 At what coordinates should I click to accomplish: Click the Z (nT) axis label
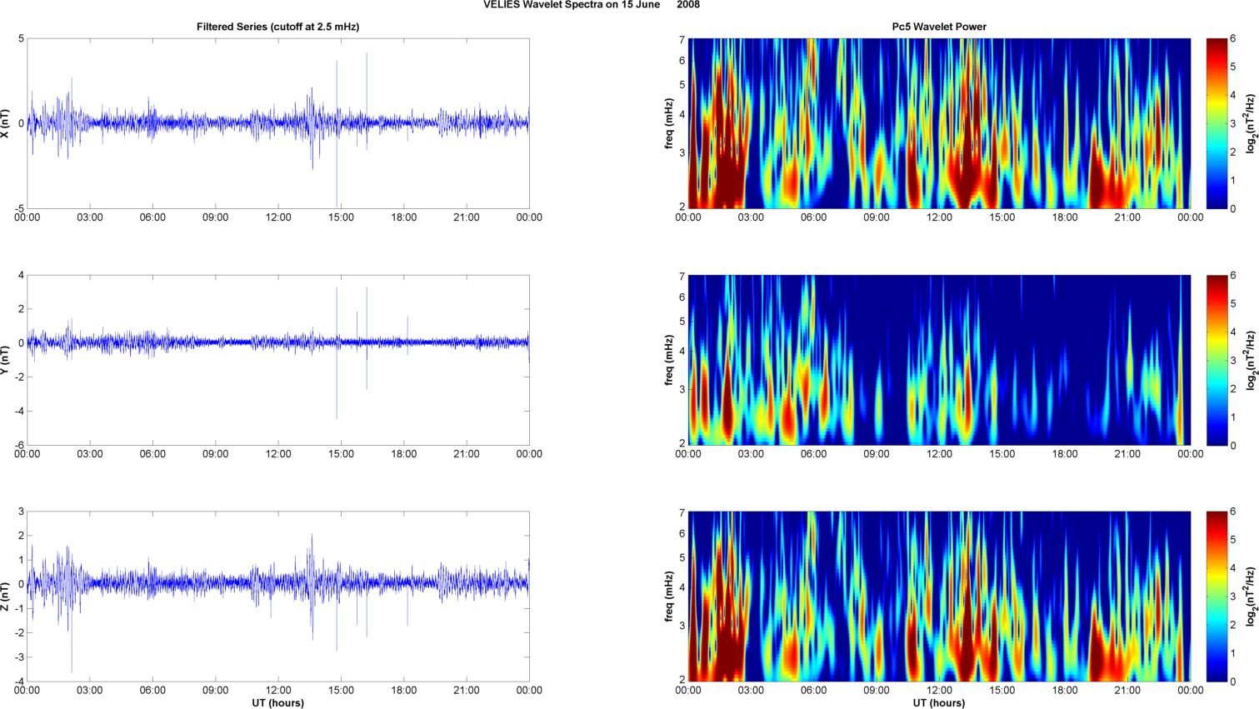6,597
